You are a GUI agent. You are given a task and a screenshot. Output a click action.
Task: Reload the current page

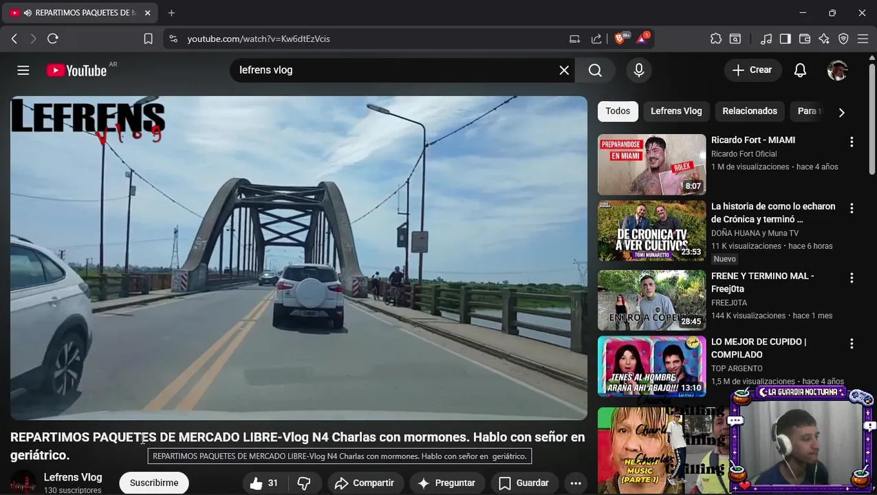click(52, 39)
